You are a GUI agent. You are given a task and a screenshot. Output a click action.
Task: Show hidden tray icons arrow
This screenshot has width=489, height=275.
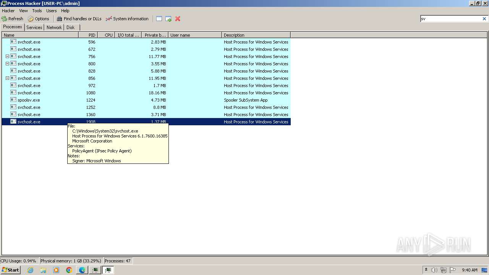point(426,270)
